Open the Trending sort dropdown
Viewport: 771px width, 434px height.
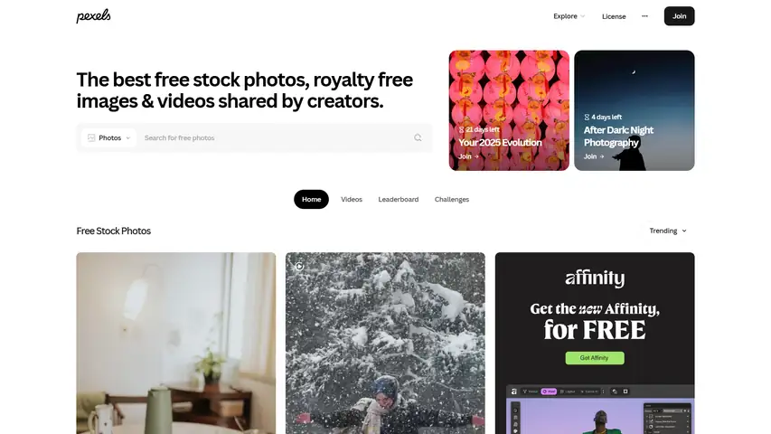click(668, 231)
